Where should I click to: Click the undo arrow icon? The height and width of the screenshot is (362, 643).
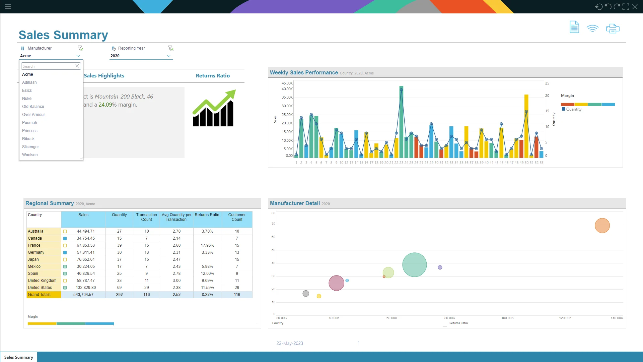[x=608, y=7]
